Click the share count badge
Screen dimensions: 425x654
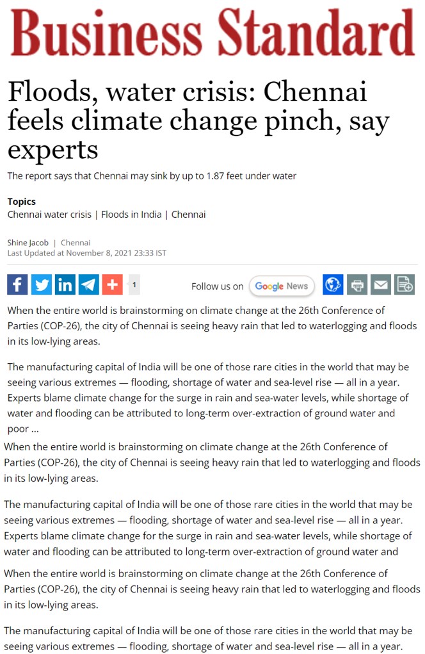pos(134,285)
